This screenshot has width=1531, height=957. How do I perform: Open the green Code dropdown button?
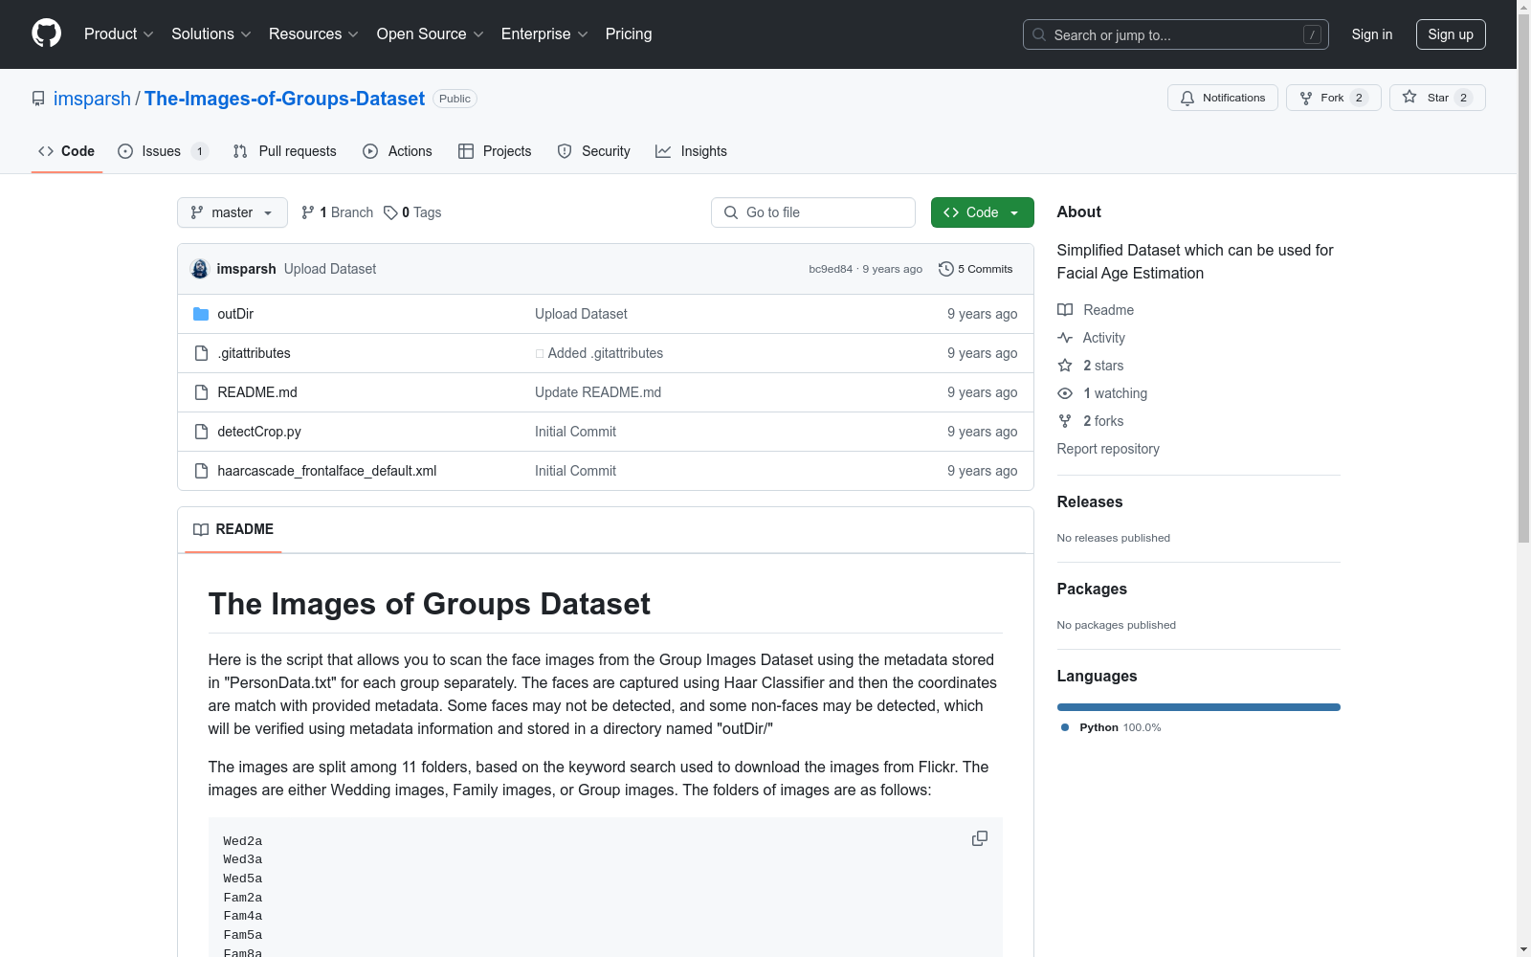982,212
